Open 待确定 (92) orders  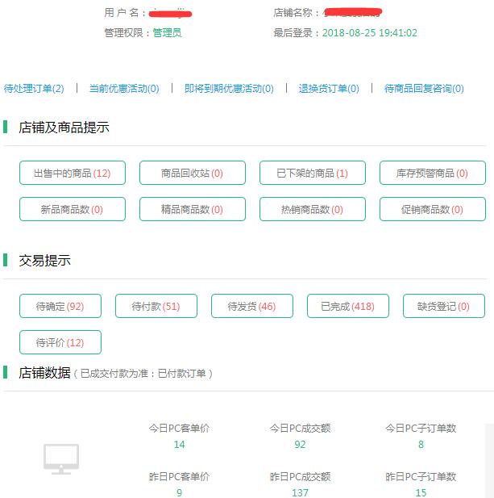60,306
